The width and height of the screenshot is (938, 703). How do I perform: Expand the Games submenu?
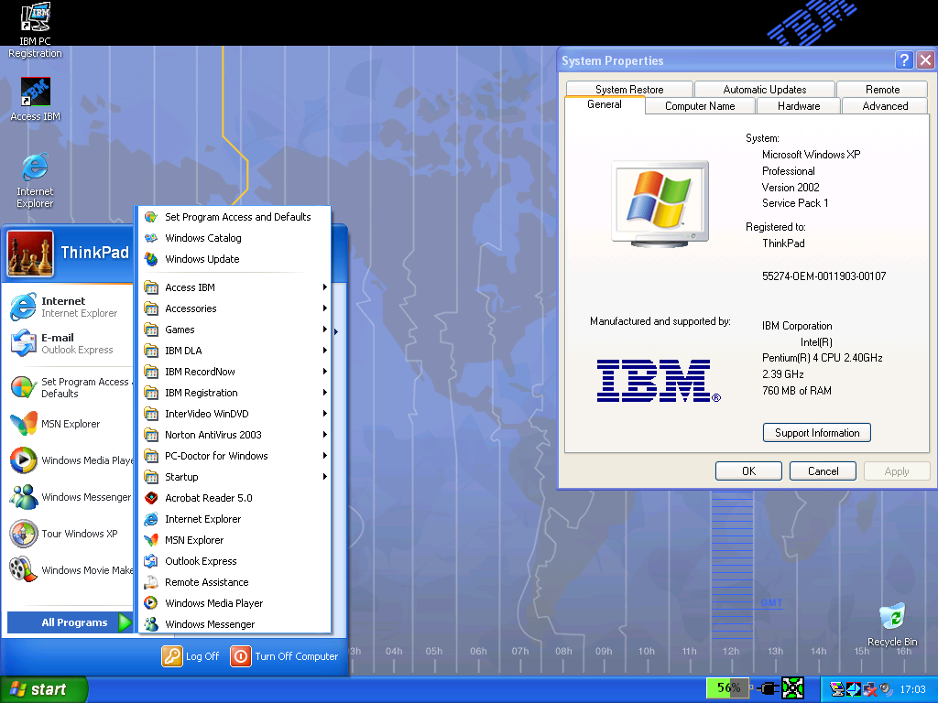[x=180, y=330]
